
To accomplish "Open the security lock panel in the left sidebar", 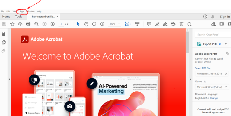I will coord(3,34).
